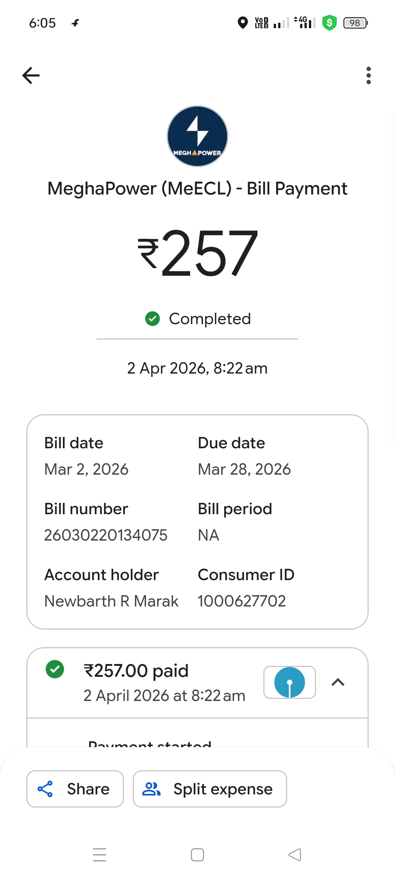Collapse the payment details chevron
The height and width of the screenshot is (879, 395).
pos(338,682)
